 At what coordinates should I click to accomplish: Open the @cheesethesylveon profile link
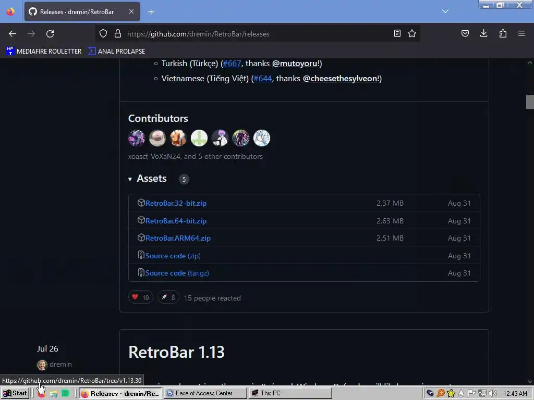pos(340,79)
